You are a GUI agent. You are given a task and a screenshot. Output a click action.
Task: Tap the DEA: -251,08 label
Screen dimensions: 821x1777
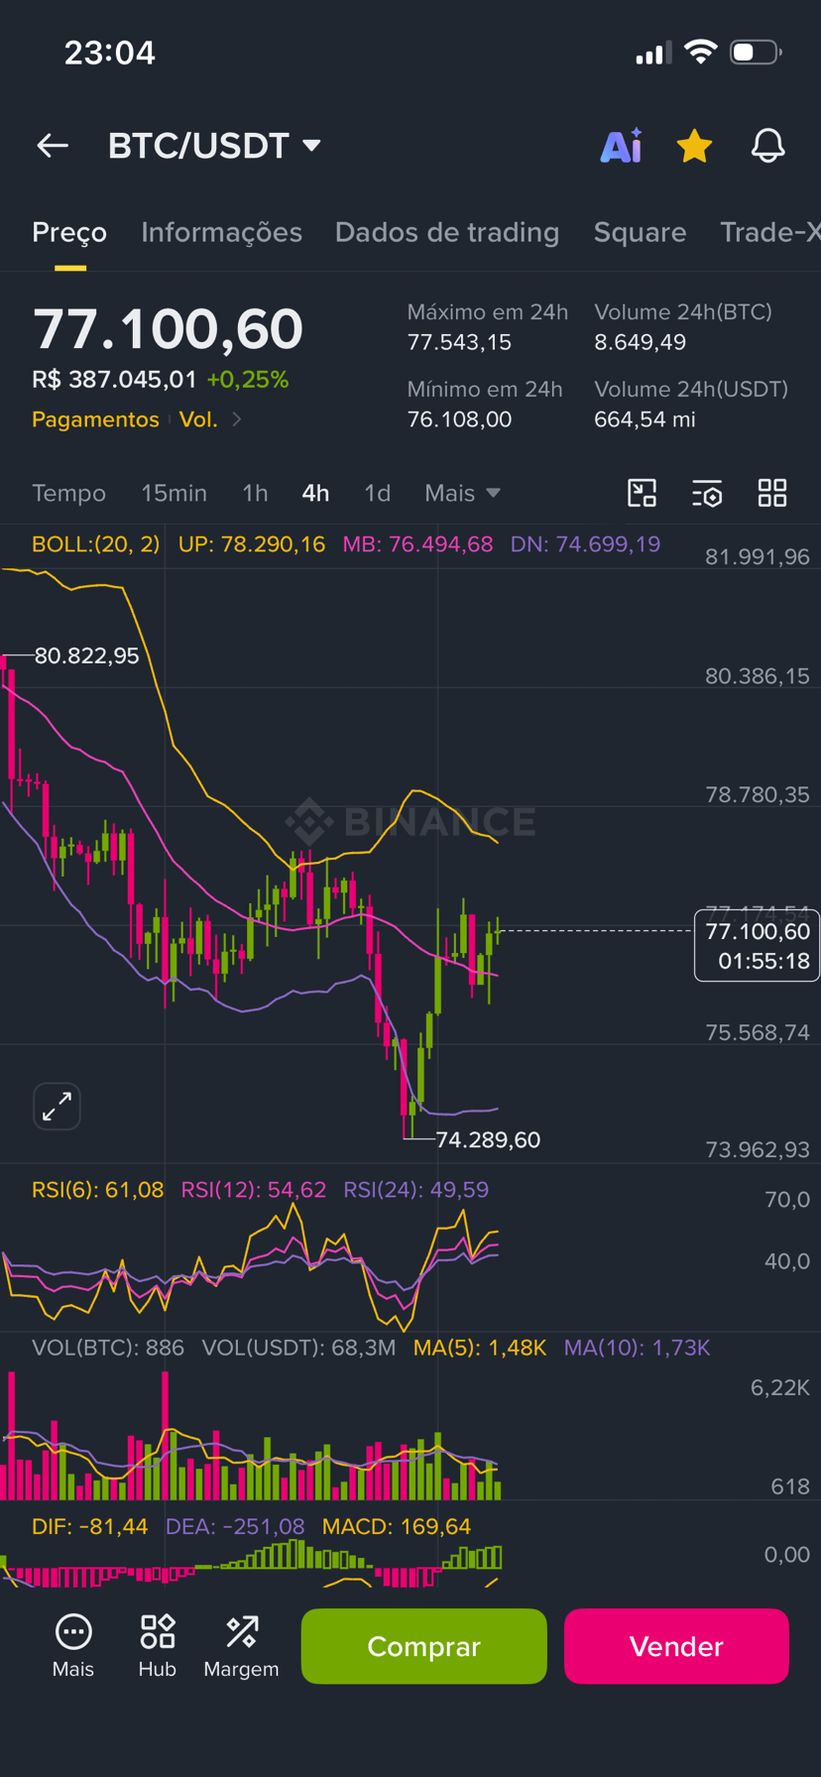pyautogui.click(x=235, y=1526)
